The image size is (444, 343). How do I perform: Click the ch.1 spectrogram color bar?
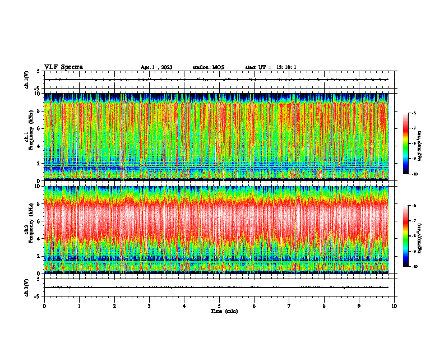coord(405,143)
